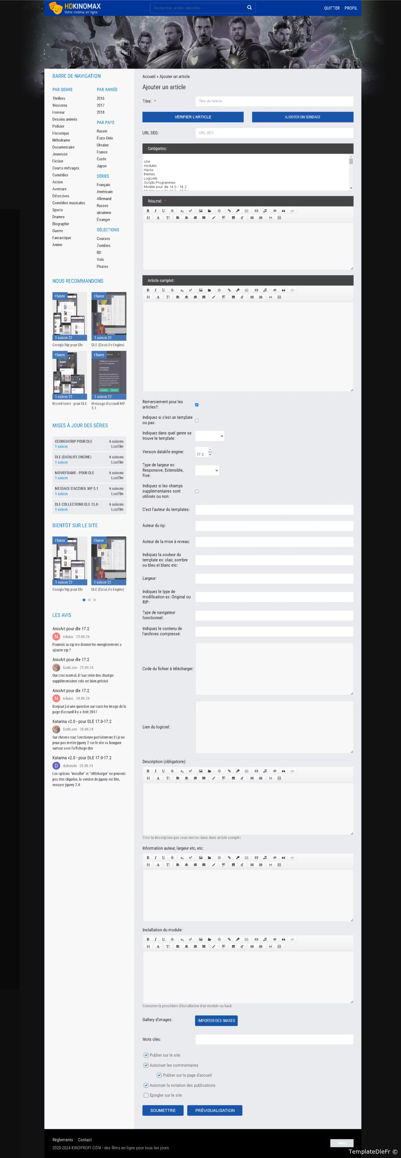Click Bold icon in Résumé editor toolbar

[x=148, y=210]
